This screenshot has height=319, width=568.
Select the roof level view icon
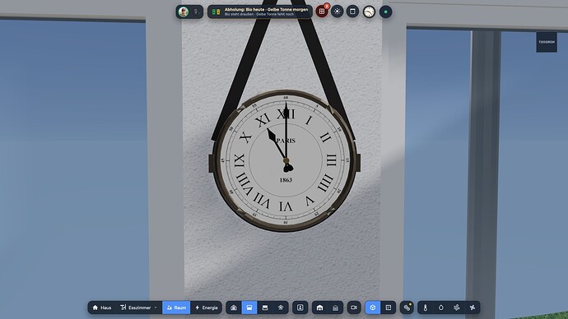[x=281, y=307]
